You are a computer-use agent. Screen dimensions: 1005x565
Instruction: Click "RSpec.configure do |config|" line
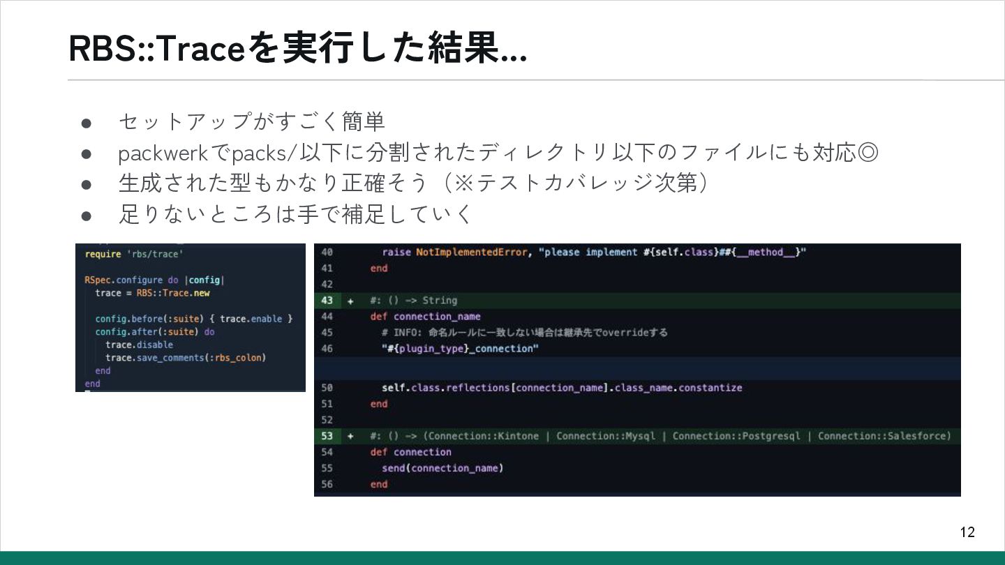pos(154,280)
